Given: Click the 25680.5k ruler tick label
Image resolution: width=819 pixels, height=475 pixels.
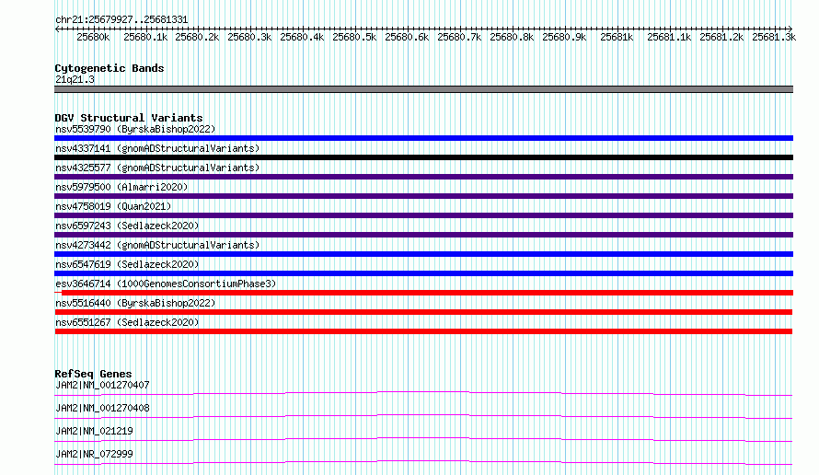Looking at the screenshot, I should pyautogui.click(x=354, y=37).
